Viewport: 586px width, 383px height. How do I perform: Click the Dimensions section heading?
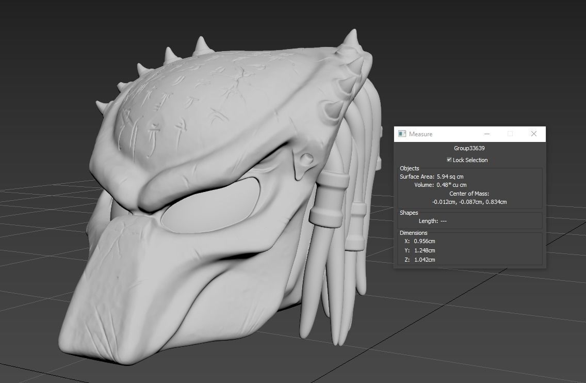coord(413,233)
